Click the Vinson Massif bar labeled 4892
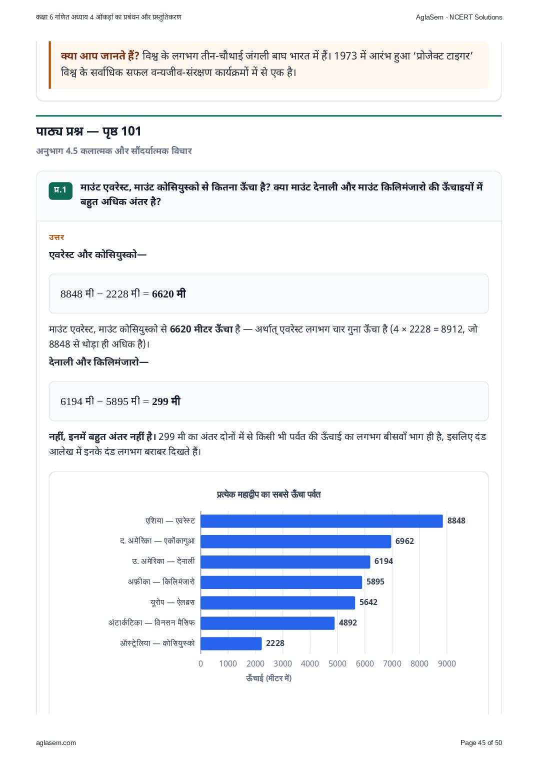The width and height of the screenshot is (538, 761). tap(267, 623)
